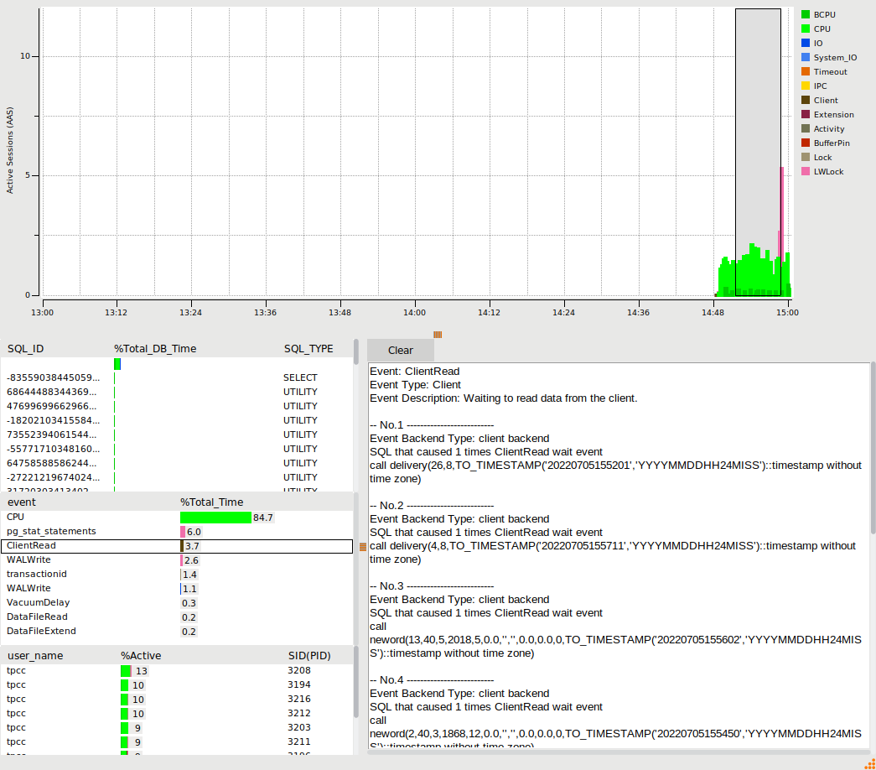Select the VacuumDelay event row
Viewport: 876px width, 770px height.
click(177, 603)
